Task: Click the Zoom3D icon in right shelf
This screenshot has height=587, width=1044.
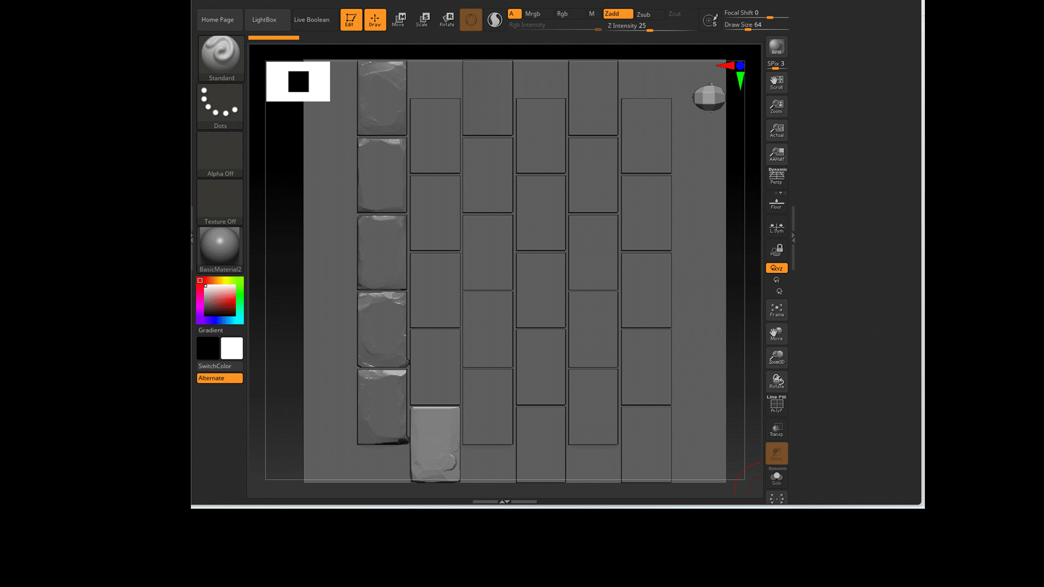Action: click(x=776, y=357)
